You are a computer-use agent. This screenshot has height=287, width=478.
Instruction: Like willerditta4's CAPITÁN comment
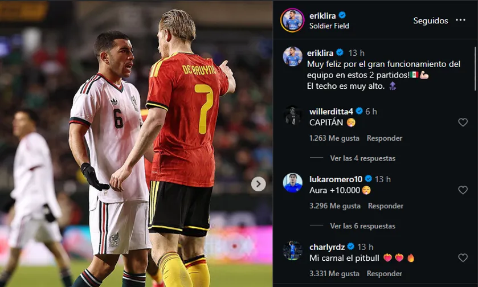(463, 122)
